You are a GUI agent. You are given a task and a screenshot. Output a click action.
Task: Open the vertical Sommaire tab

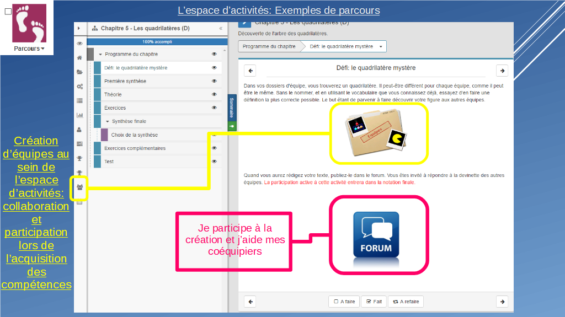(232, 108)
